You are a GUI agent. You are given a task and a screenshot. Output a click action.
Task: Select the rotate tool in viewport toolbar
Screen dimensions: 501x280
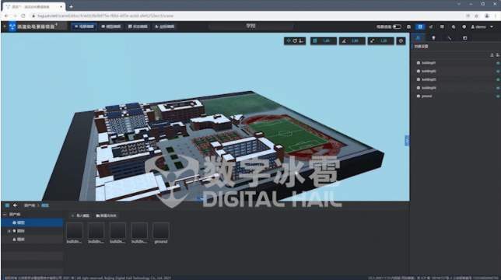(295, 41)
